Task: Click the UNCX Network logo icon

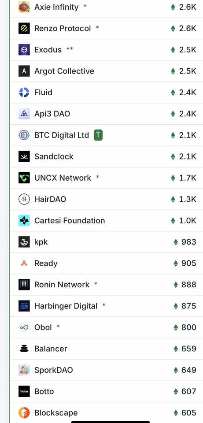Action: [x=24, y=178]
